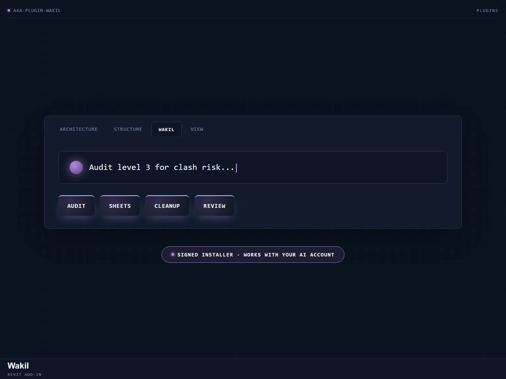Click the A4A-PLUGIN-WAKIL header label
The image size is (506, 379).
click(37, 10)
